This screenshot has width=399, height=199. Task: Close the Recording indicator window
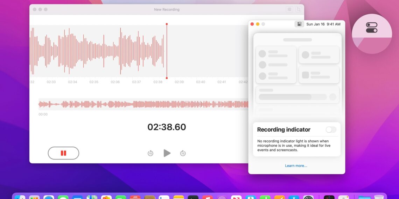point(252,24)
